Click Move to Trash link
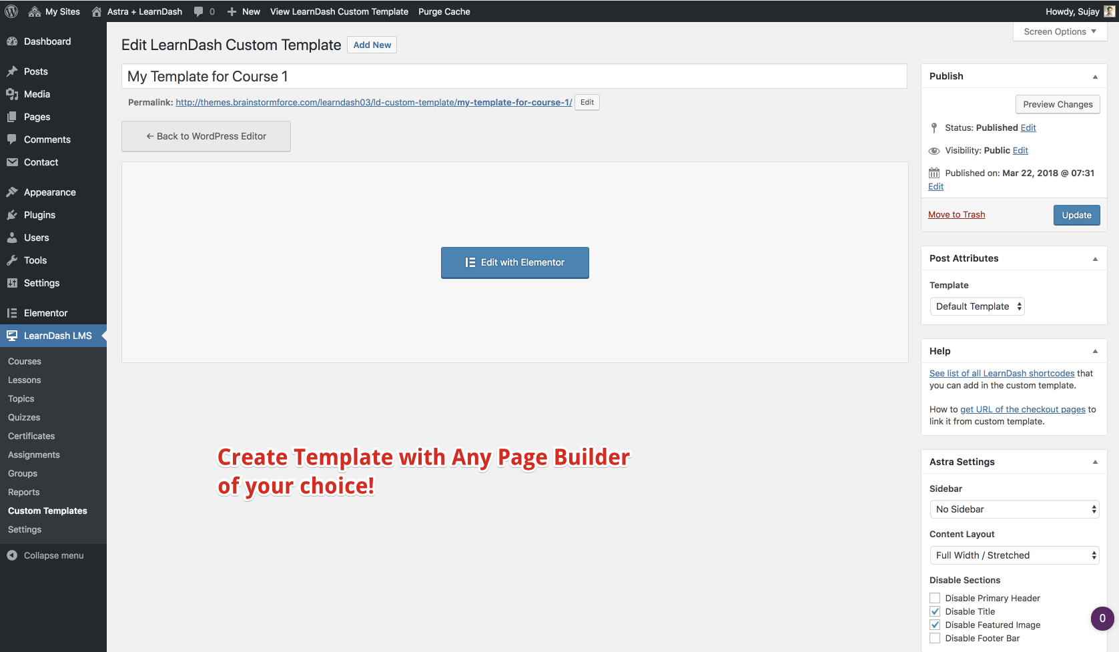Image resolution: width=1119 pixels, height=652 pixels. pyautogui.click(x=956, y=214)
